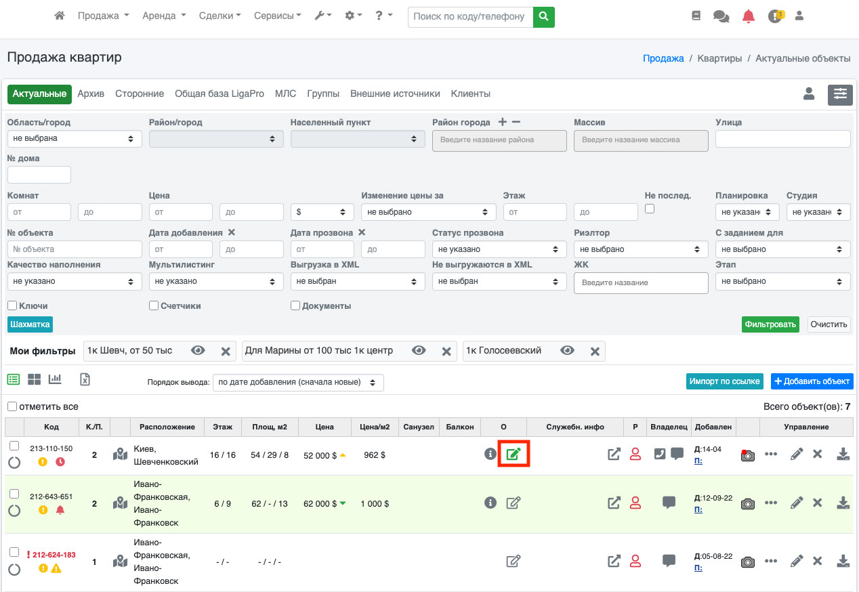Click the notifications bell icon in header

[748, 16]
